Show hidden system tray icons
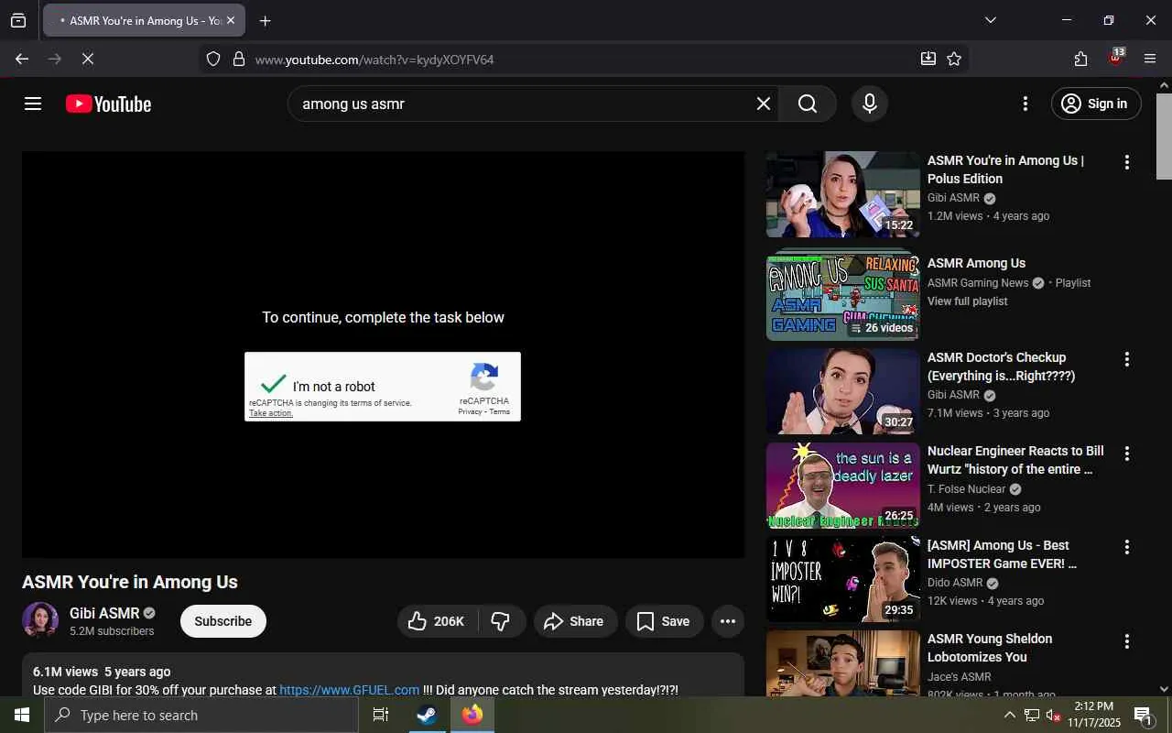This screenshot has width=1172, height=733. point(1009,715)
